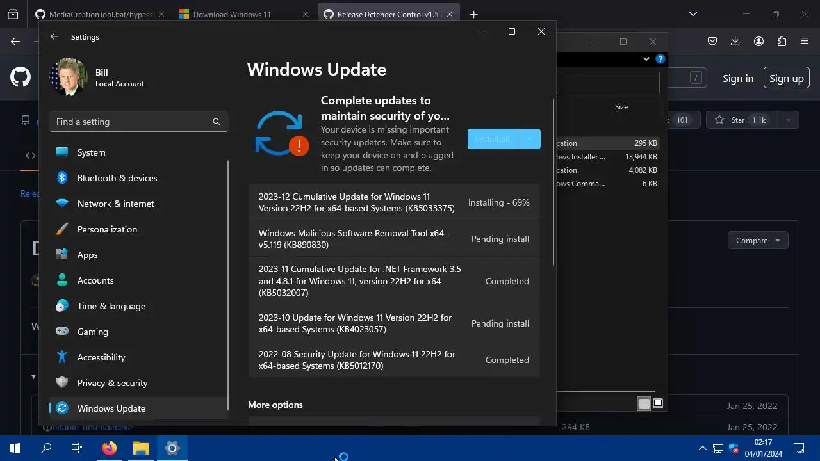Open Network & internet category
Screen dimensions: 820x461
click(138, 204)
